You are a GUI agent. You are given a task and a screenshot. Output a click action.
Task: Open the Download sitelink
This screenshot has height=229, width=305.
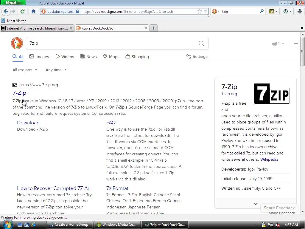tap(28, 123)
